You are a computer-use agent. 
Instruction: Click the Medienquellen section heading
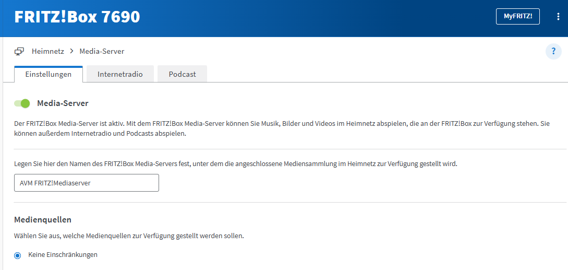pos(43,219)
